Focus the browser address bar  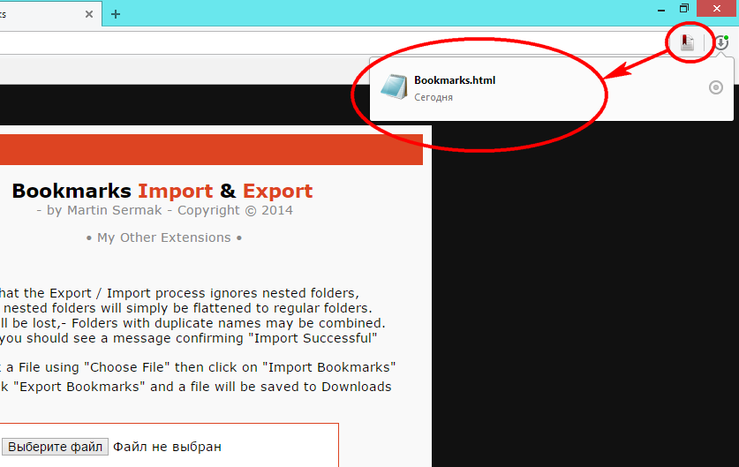[x=330, y=43]
